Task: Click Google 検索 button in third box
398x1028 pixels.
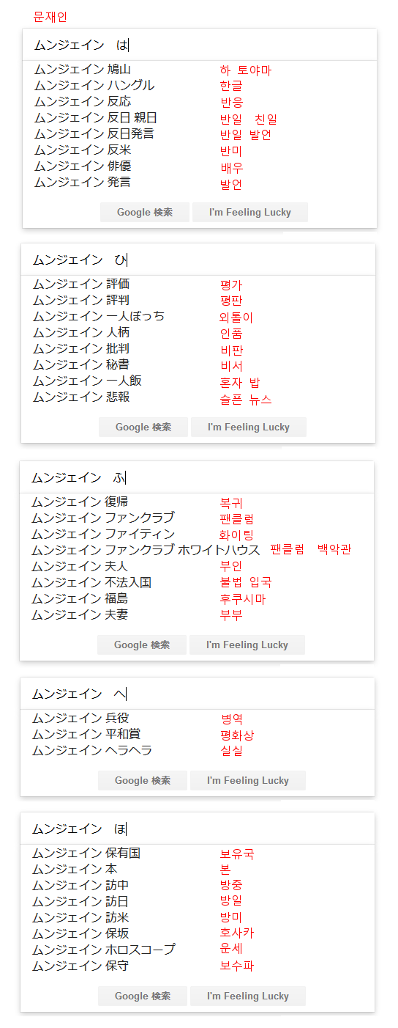Action: tap(142, 645)
